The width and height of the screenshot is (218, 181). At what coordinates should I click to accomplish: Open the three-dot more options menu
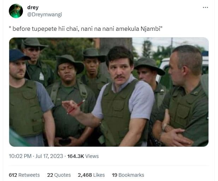pos(205,7)
